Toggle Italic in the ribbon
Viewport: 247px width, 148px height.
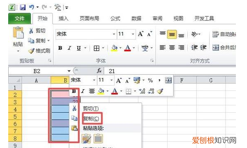click(69, 48)
